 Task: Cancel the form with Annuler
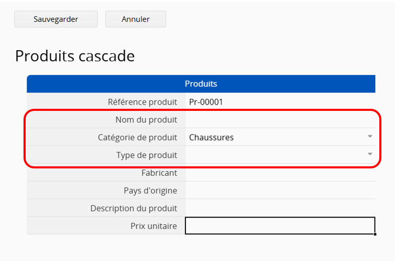click(x=135, y=19)
